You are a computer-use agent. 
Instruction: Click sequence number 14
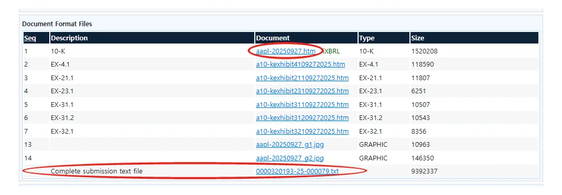pyautogui.click(x=28, y=158)
